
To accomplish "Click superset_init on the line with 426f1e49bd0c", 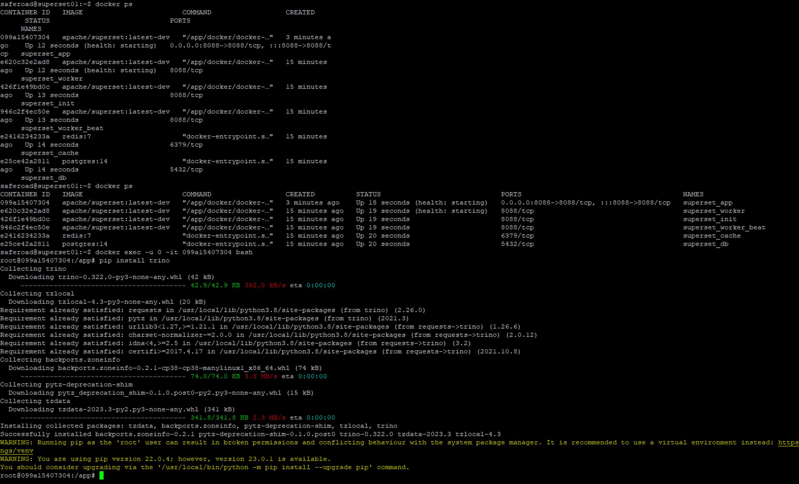I will 709,219.
